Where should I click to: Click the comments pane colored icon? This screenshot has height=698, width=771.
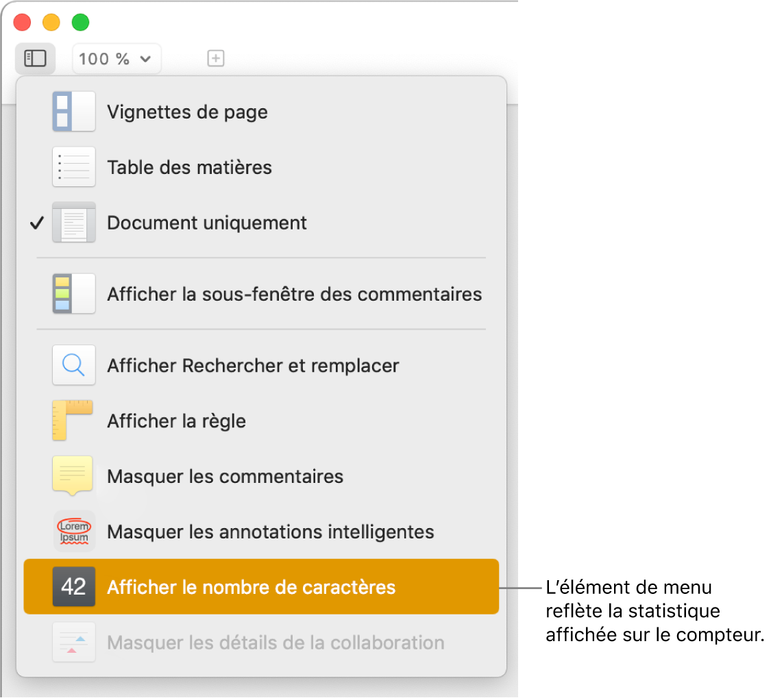[x=74, y=293]
